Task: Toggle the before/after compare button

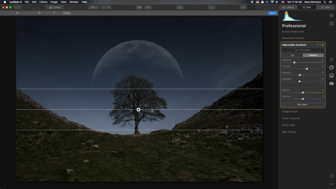Action: click(148, 7)
